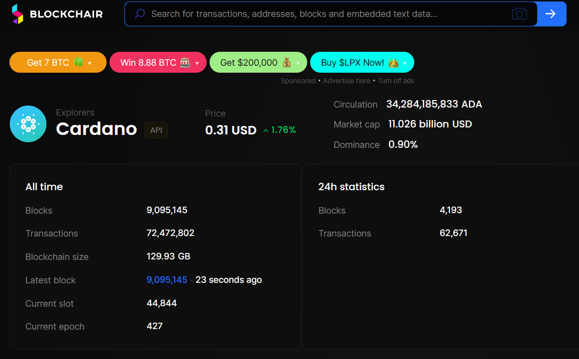Click market cap 11.026 billion USD
Viewport: 579px width, 359px height.
click(430, 124)
